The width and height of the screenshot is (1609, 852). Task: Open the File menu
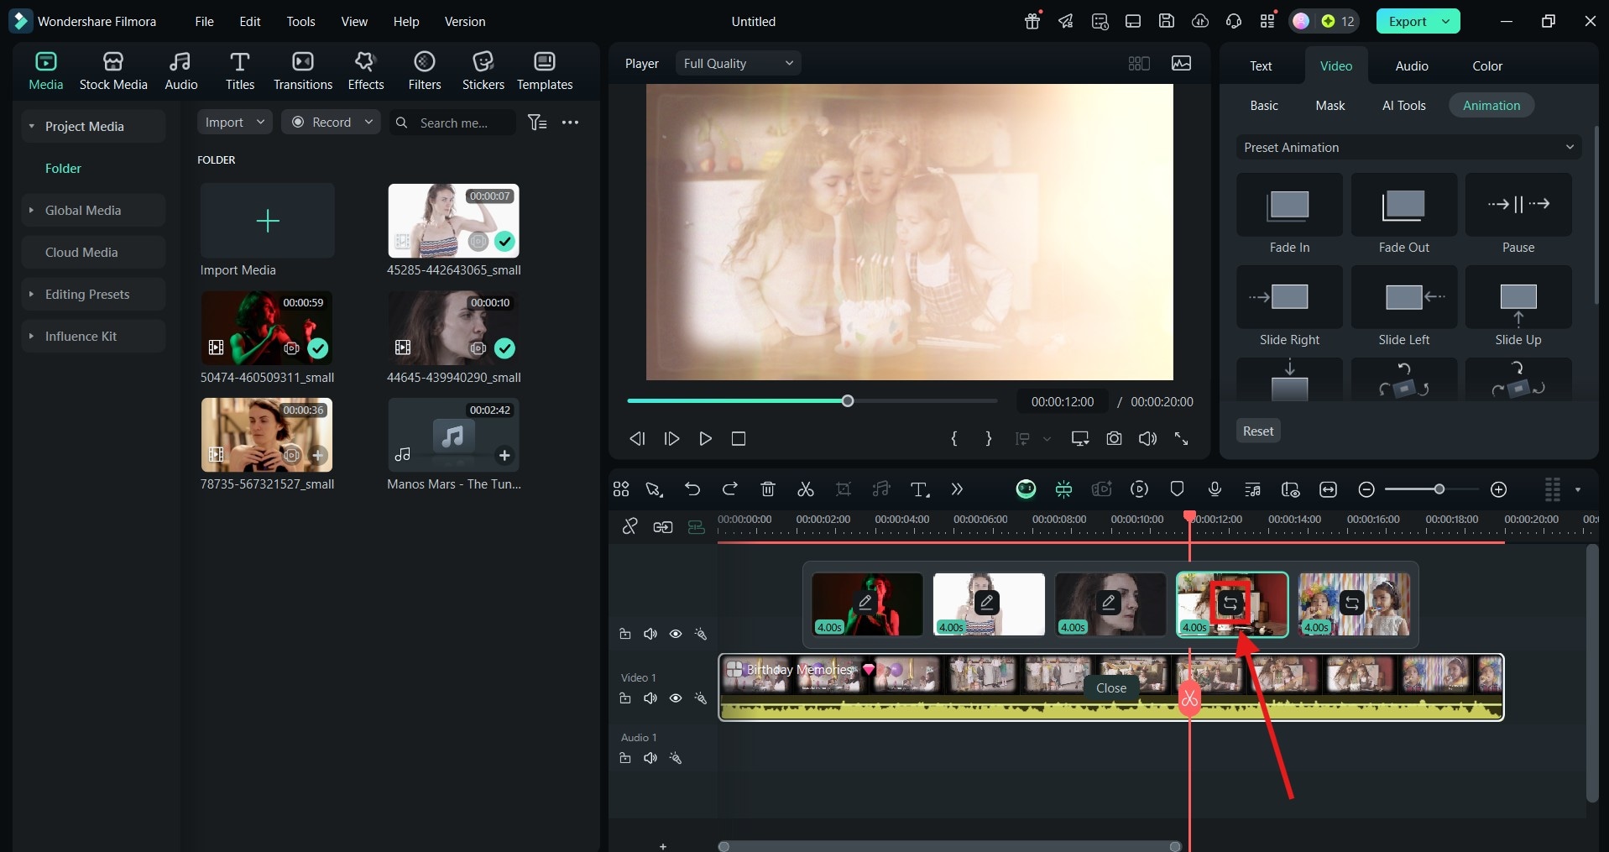click(x=204, y=21)
